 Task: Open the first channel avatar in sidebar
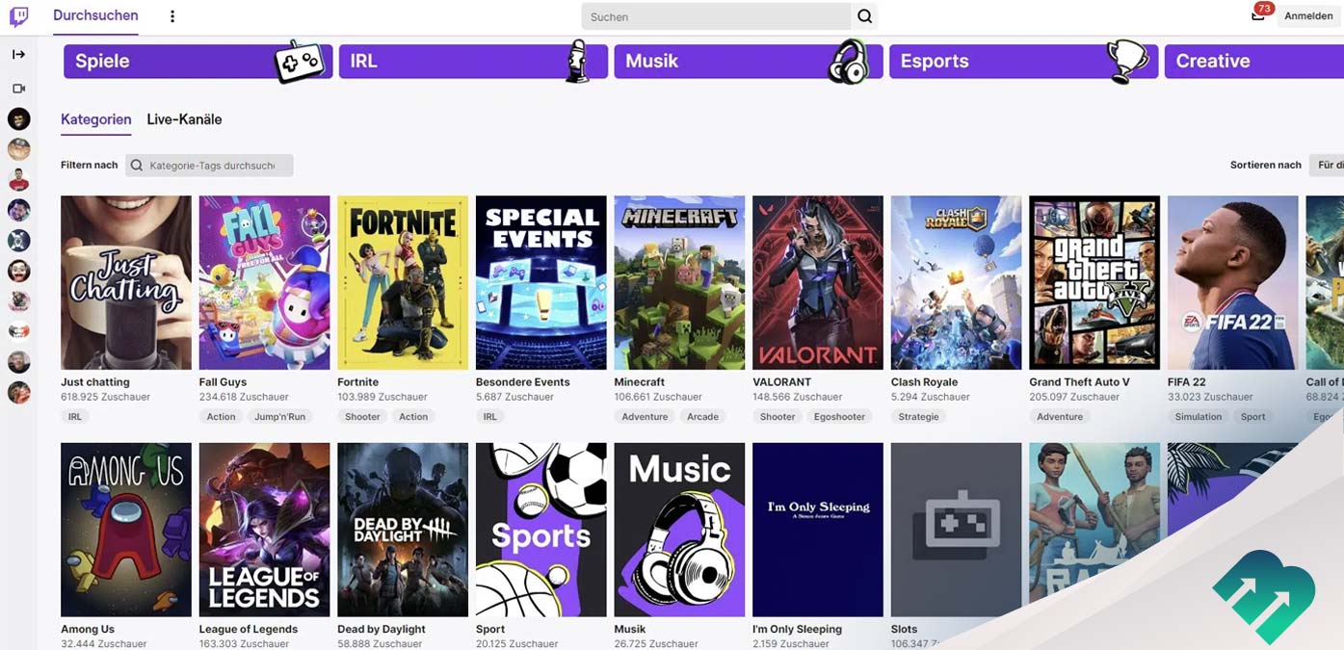(19, 119)
